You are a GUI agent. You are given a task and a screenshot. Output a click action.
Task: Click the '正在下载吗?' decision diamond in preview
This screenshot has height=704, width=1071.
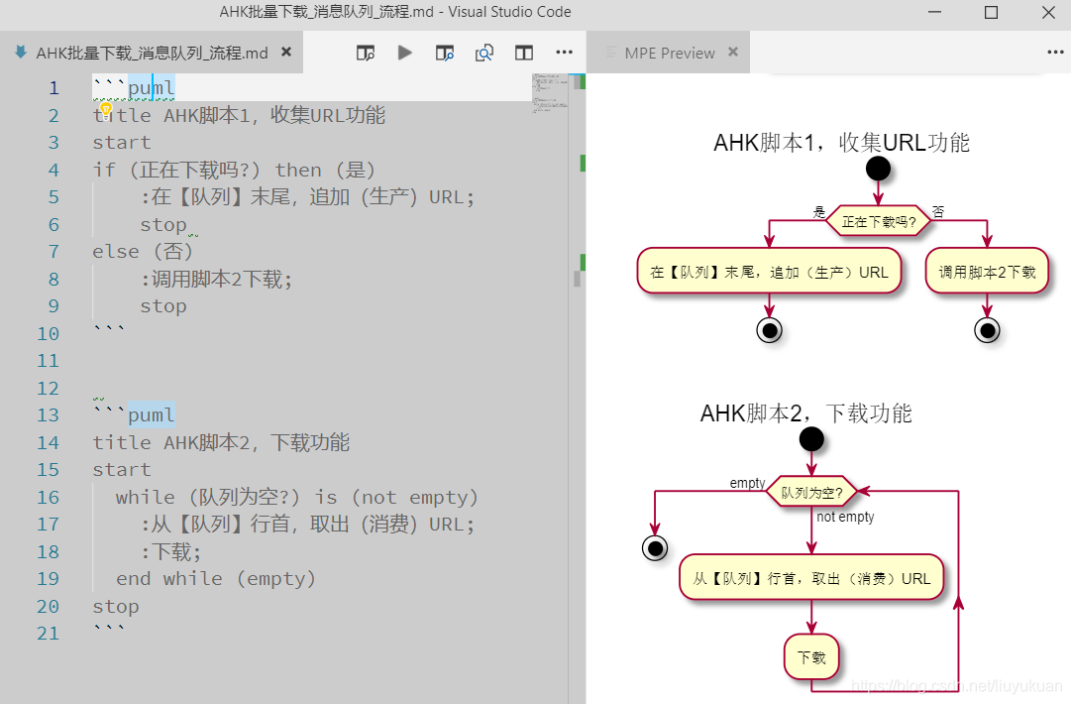tap(879, 221)
